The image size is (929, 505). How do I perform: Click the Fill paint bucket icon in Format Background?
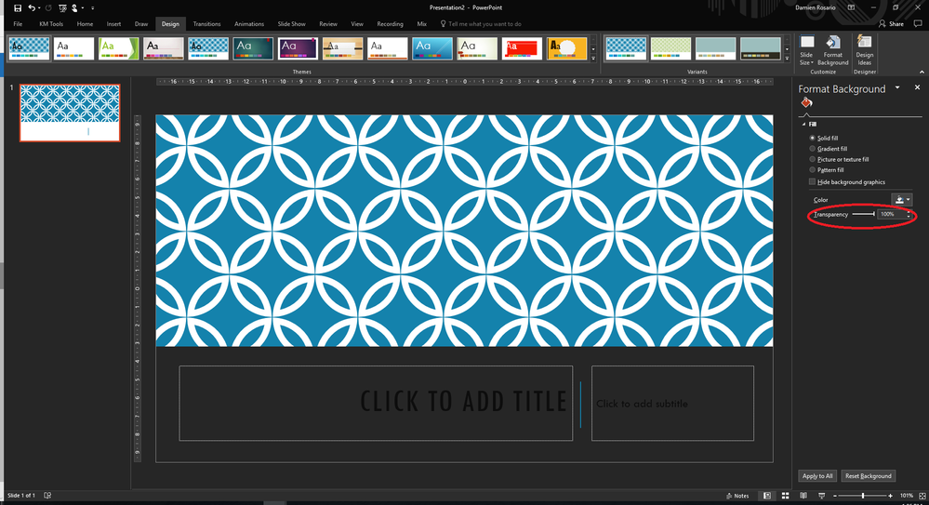806,102
